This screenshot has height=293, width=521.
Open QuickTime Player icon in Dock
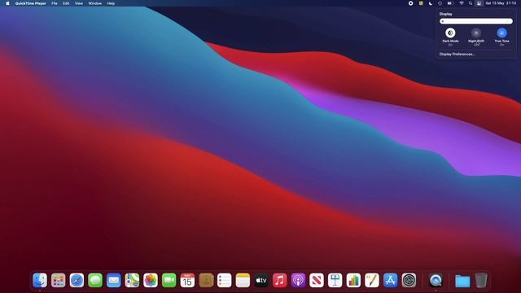point(436,280)
